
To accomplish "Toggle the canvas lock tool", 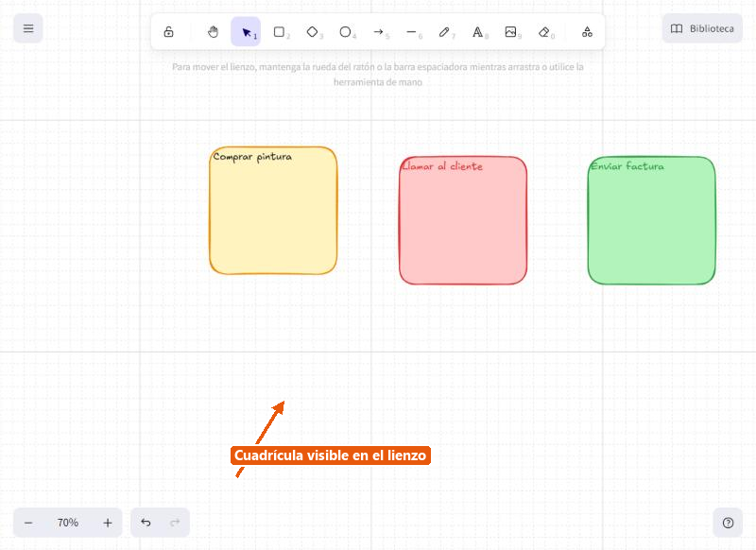I will point(168,32).
